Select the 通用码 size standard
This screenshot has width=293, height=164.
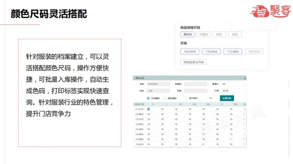pyautogui.click(x=188, y=35)
